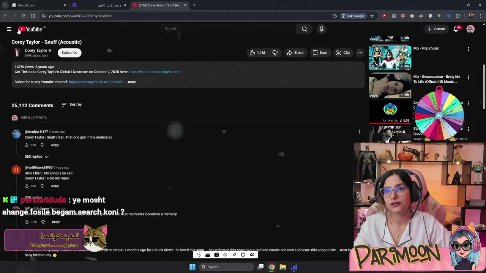Open the Sort by comments dropdown
This screenshot has height=273, width=486.
coord(72,105)
